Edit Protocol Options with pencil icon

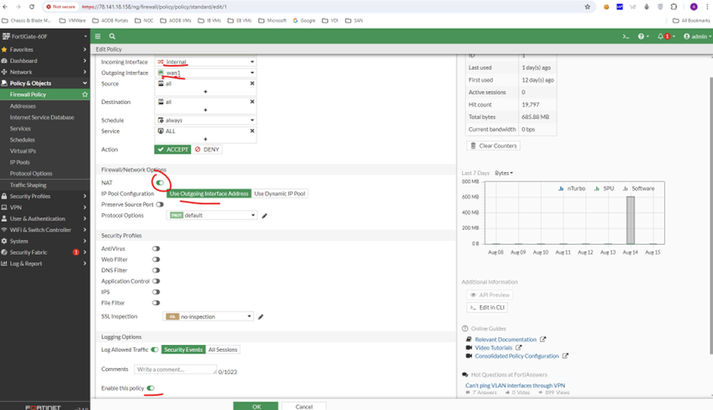(x=264, y=215)
